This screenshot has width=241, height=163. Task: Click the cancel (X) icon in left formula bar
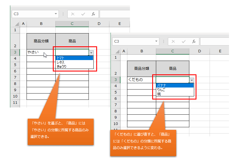pos(73,14)
